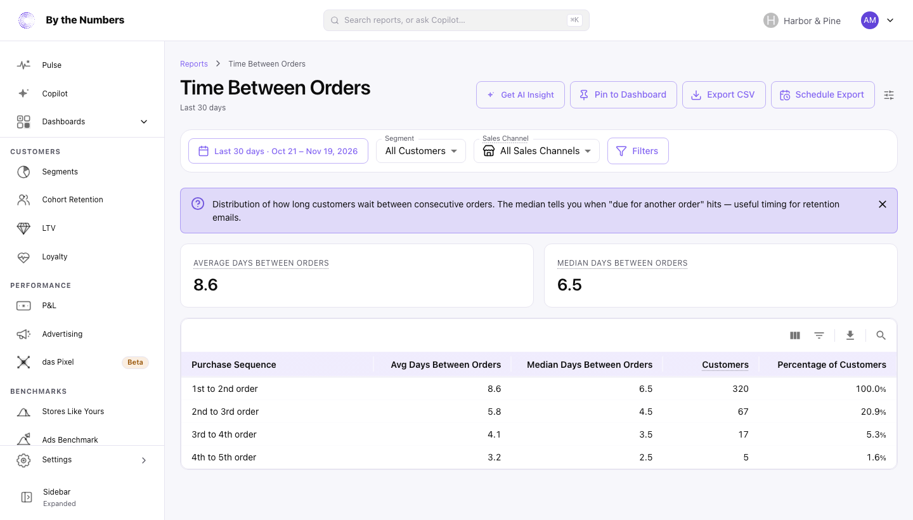
Task: Click the Loyalty heart icon
Action: (x=23, y=257)
